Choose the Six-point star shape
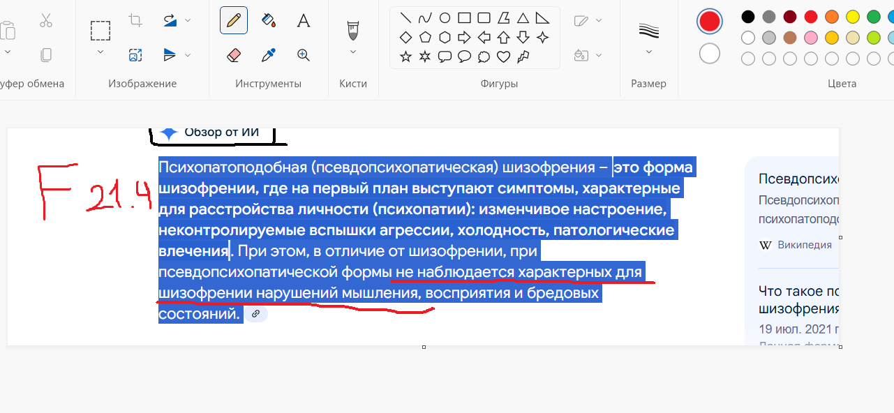894x413 pixels. (x=425, y=57)
